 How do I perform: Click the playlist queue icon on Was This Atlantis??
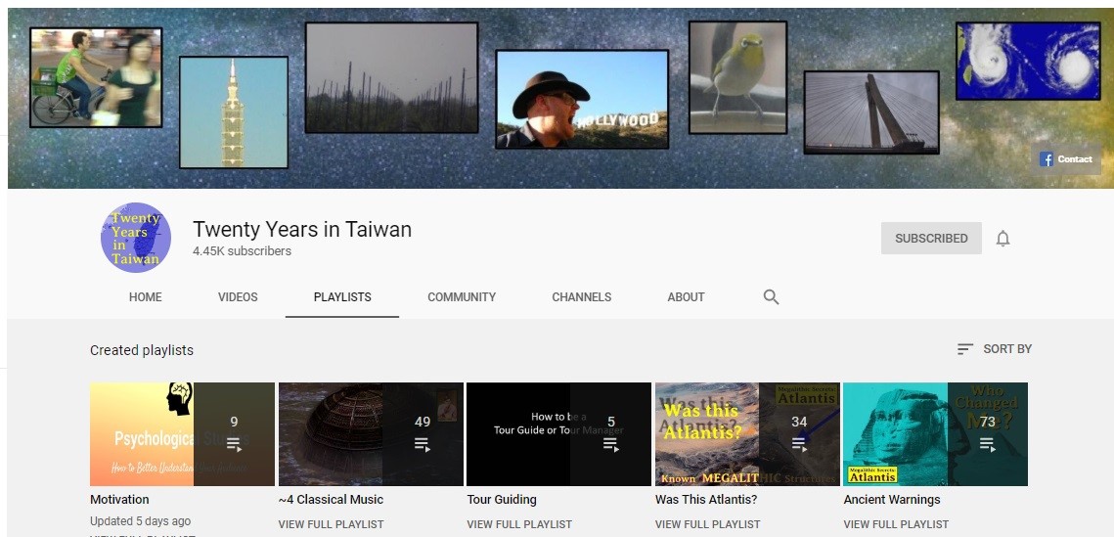pos(798,445)
